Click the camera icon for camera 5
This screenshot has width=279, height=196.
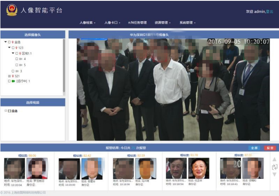coord(20,65)
